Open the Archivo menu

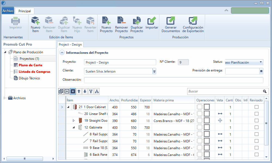point(8,11)
